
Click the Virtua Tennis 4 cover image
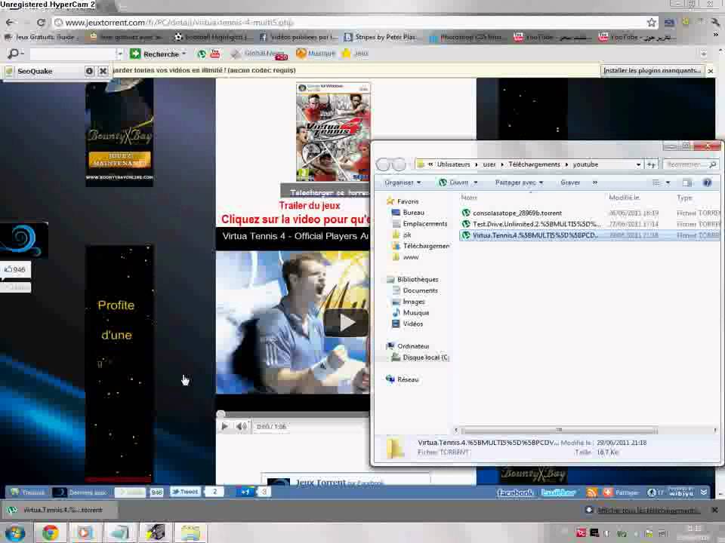pyautogui.click(x=333, y=133)
